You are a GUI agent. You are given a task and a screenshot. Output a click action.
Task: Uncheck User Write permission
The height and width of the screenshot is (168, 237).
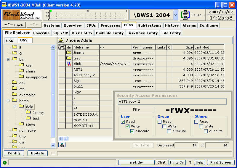128,126
